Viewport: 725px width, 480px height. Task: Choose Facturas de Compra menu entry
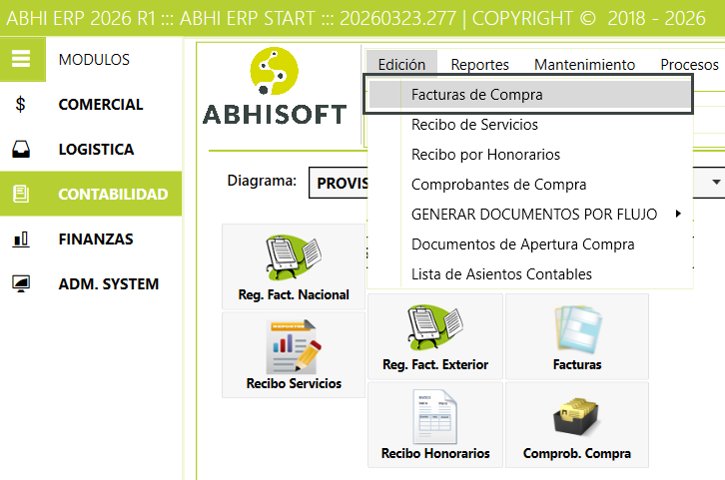476,95
